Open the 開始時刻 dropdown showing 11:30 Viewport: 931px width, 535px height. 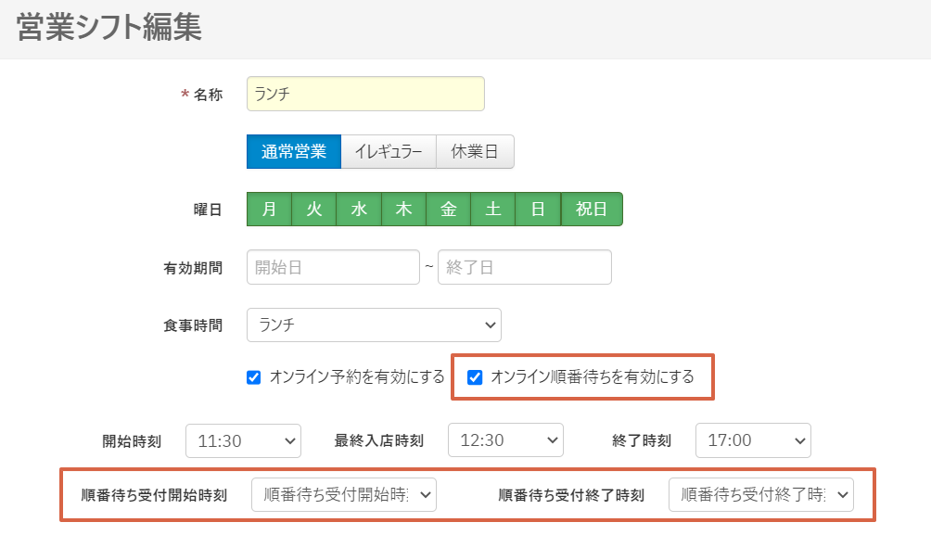pos(243,441)
